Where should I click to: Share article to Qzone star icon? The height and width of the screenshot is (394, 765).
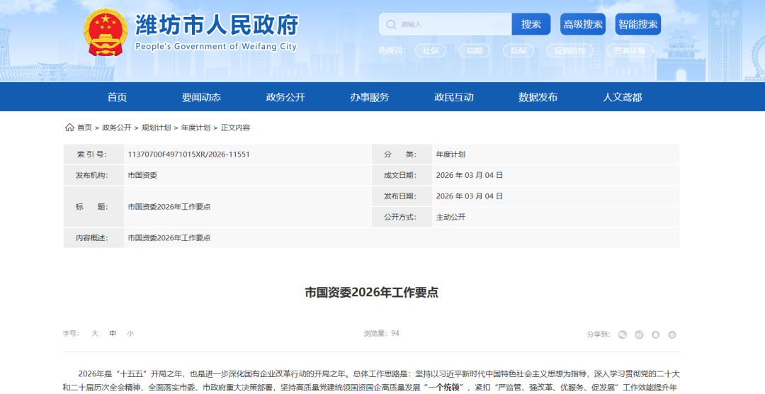coord(672,334)
